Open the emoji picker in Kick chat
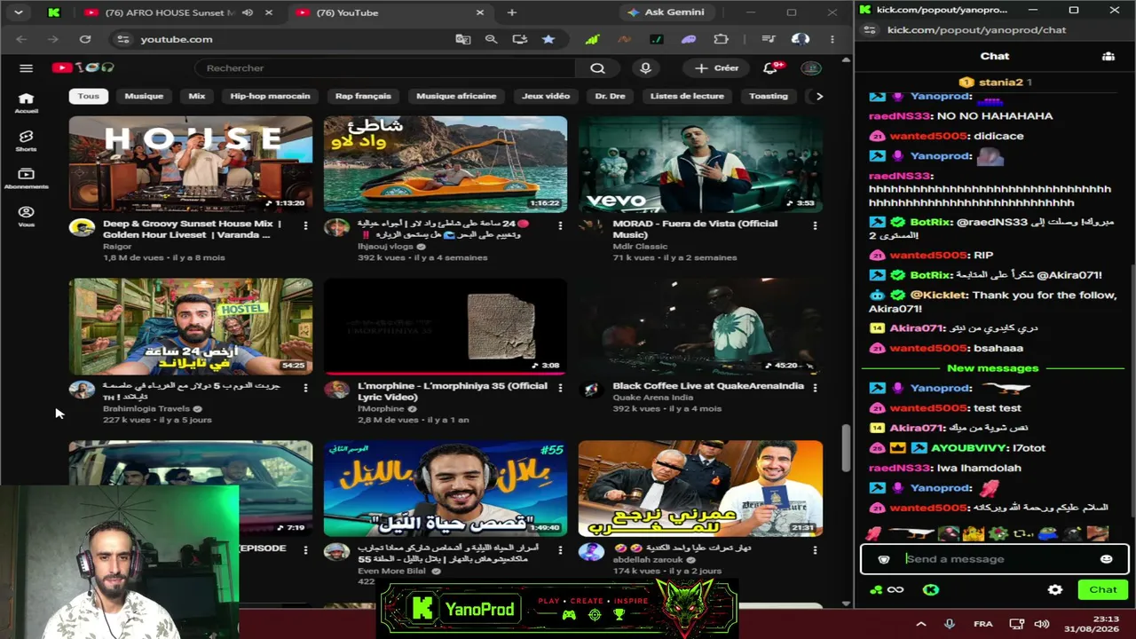 point(1106,559)
